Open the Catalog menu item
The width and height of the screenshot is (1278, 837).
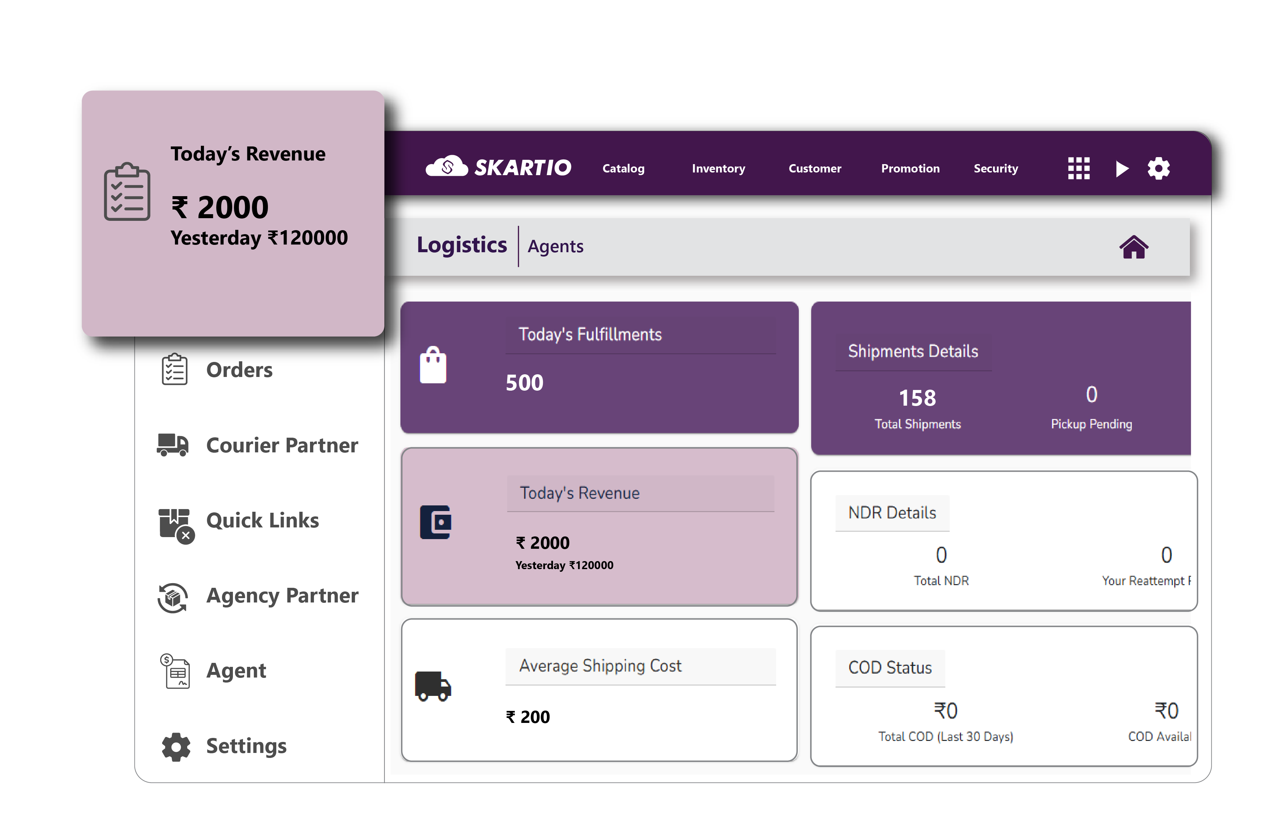[x=622, y=169]
